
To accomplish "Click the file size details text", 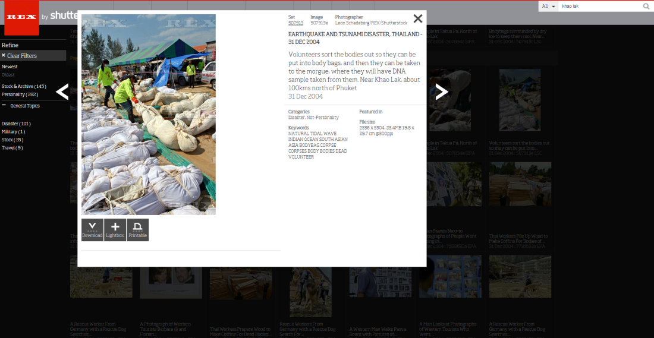I will [x=386, y=131].
